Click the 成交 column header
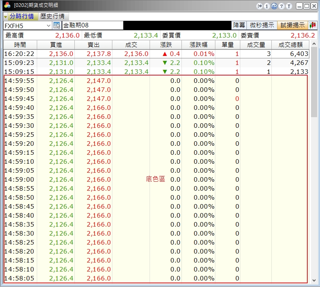The height and width of the screenshot is (287, 320). pos(131,45)
